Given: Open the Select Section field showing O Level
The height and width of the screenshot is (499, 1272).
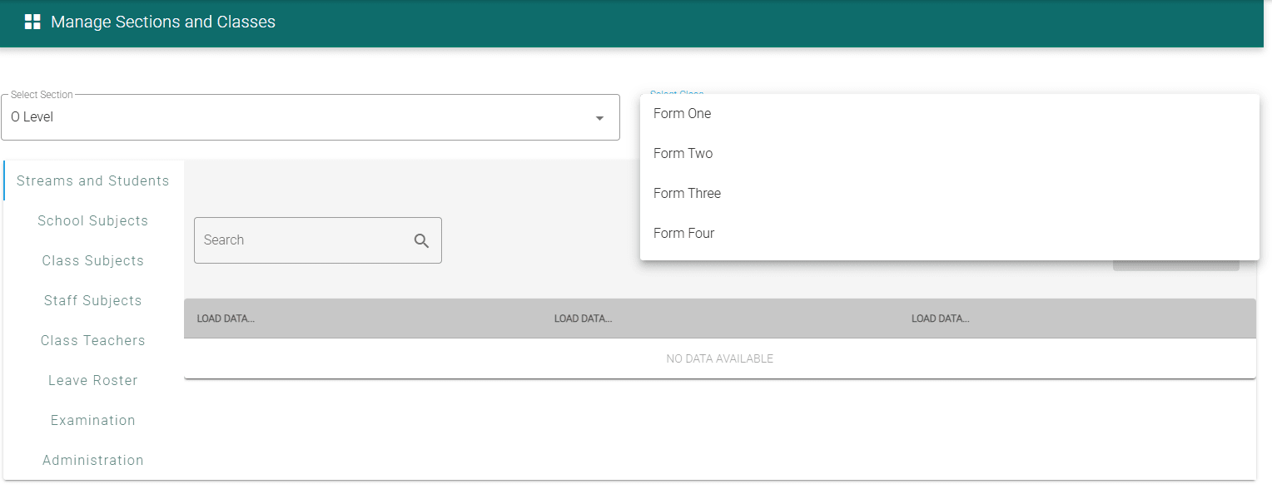Looking at the screenshot, I should click(300, 117).
